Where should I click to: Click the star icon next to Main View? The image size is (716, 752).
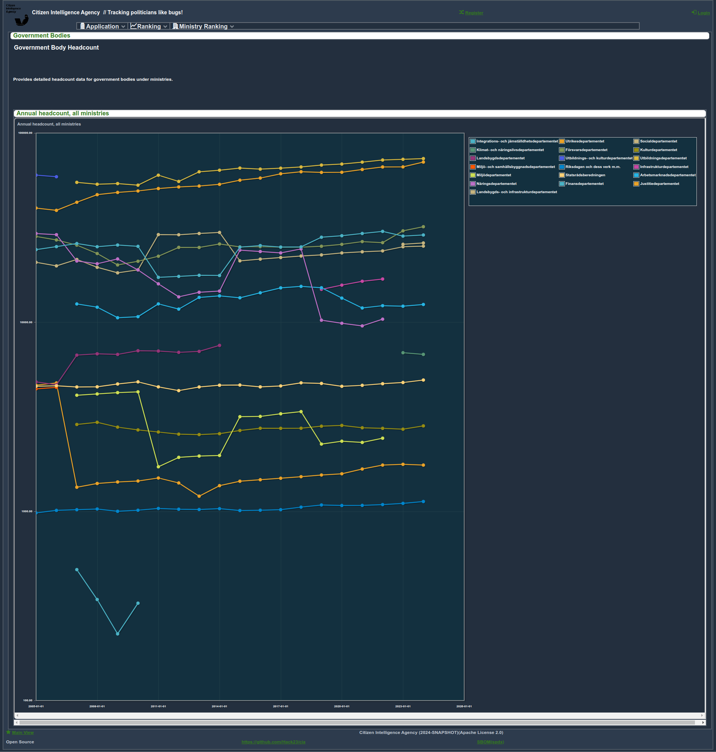8,732
